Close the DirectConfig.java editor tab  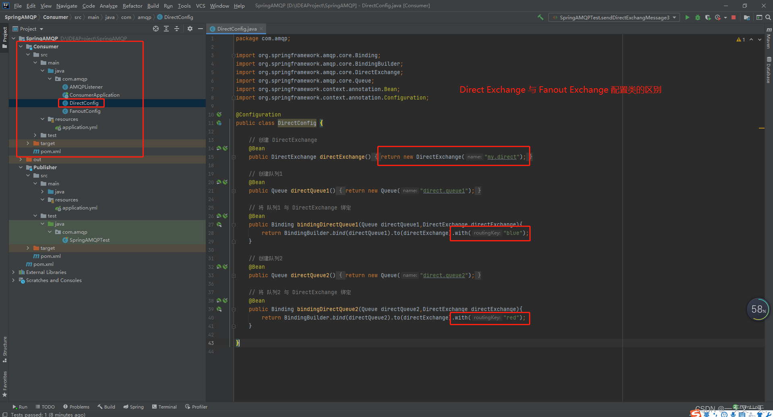261,29
